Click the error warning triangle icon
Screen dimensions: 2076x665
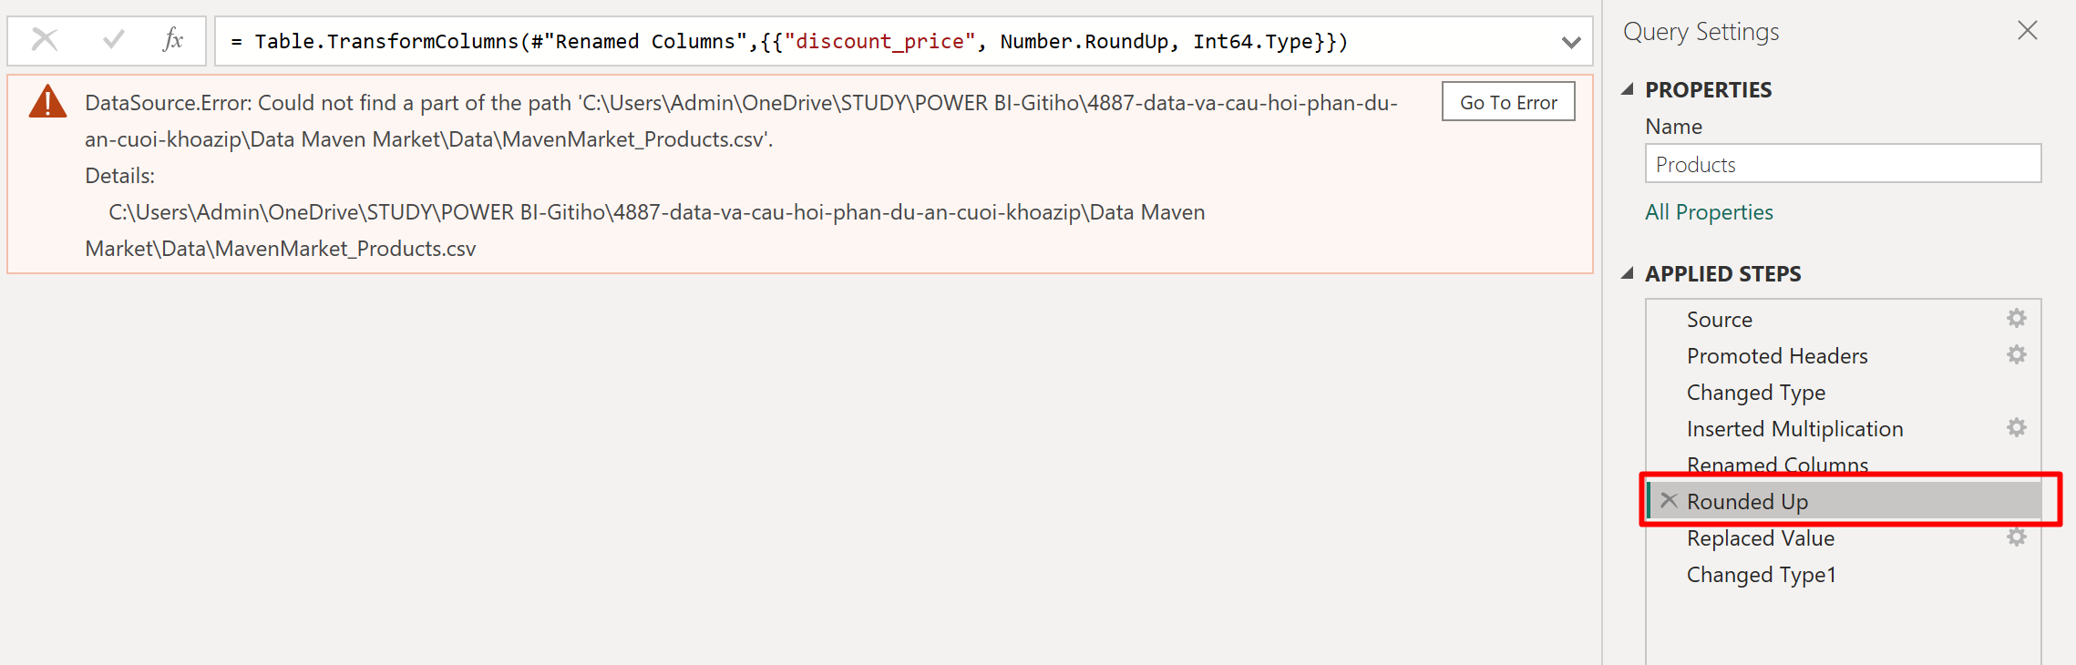pyautogui.click(x=47, y=102)
